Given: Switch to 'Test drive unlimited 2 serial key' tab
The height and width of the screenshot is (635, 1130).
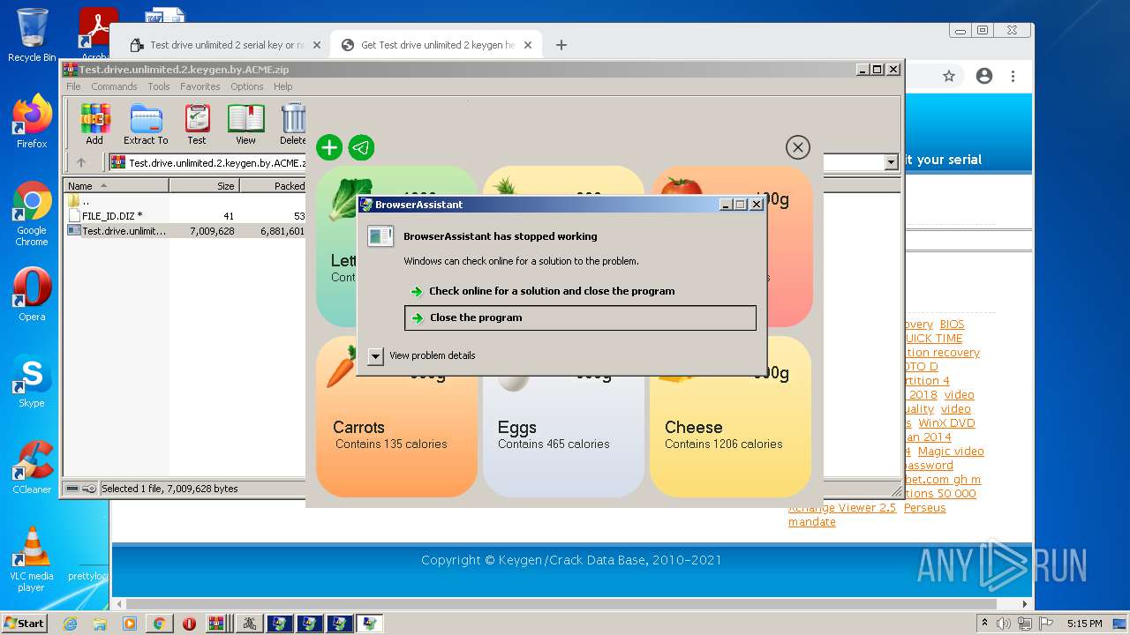Looking at the screenshot, I should click(x=225, y=45).
